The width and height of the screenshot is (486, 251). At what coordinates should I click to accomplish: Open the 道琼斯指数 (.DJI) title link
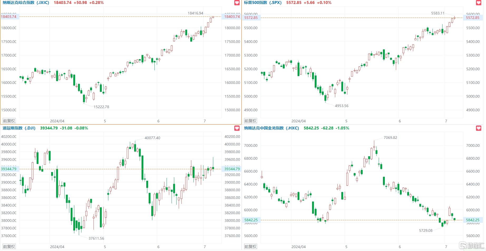click(x=19, y=128)
